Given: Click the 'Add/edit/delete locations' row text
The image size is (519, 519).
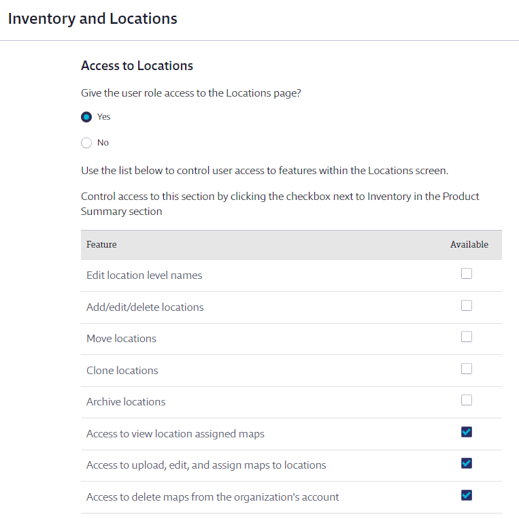Looking at the screenshot, I should (145, 307).
